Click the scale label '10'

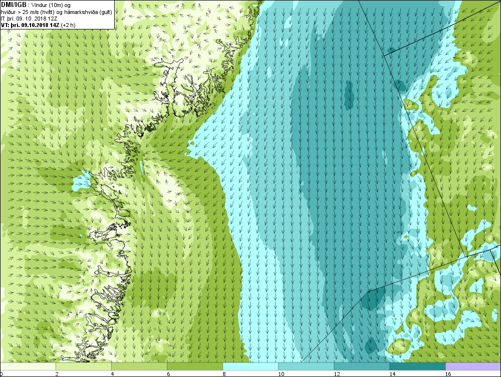pyautogui.click(x=281, y=374)
